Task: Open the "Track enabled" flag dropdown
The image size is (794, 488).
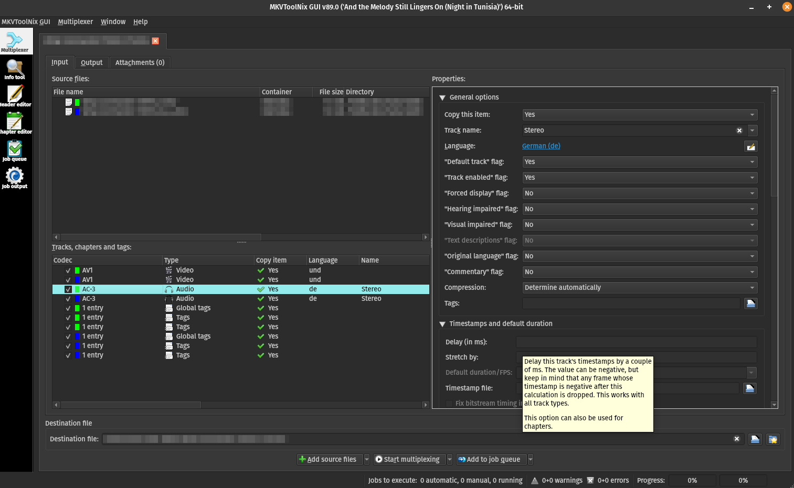Action: click(x=640, y=178)
